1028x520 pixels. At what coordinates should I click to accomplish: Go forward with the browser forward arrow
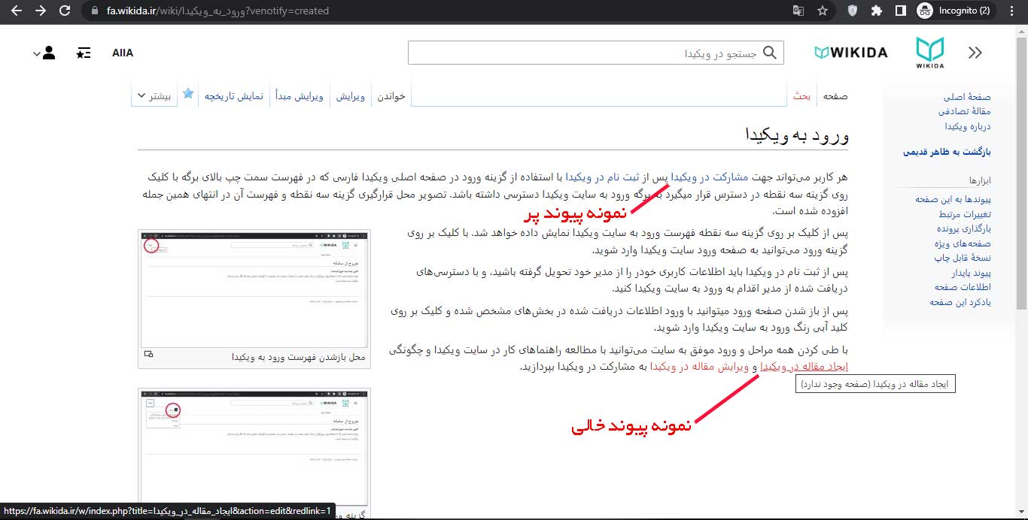(40, 11)
